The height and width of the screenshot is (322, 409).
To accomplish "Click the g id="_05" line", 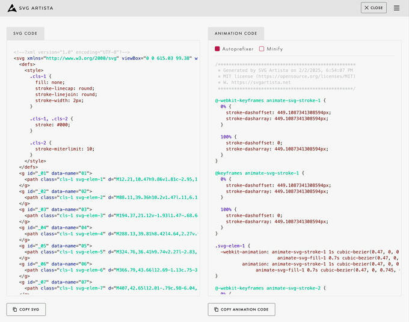I will coord(55,246).
